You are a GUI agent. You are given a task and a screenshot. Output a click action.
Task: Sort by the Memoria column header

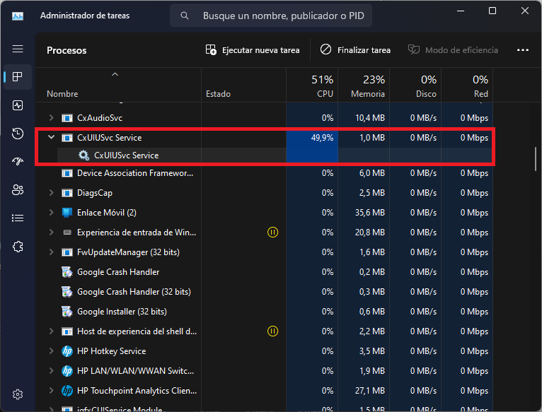pos(364,85)
